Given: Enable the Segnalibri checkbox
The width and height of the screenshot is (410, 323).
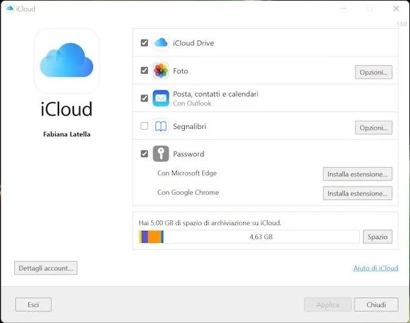Looking at the screenshot, I should pyautogui.click(x=145, y=126).
